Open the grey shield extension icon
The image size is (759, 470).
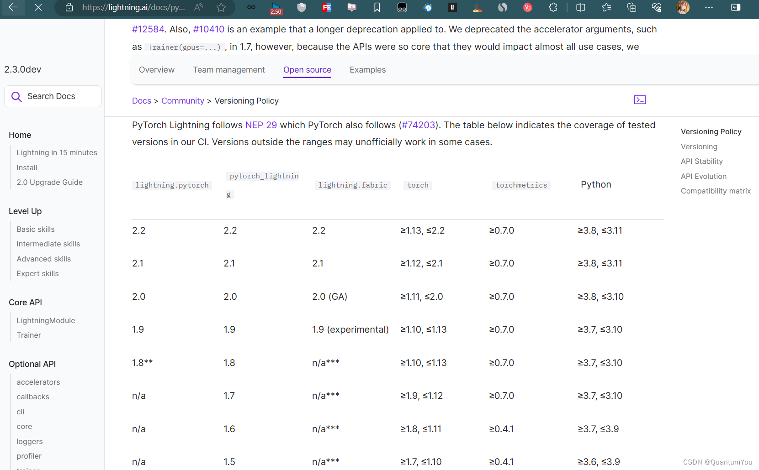302,7
